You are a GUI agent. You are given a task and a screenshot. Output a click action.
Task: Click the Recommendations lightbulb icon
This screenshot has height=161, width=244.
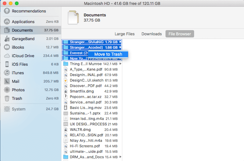[x=7, y=11]
